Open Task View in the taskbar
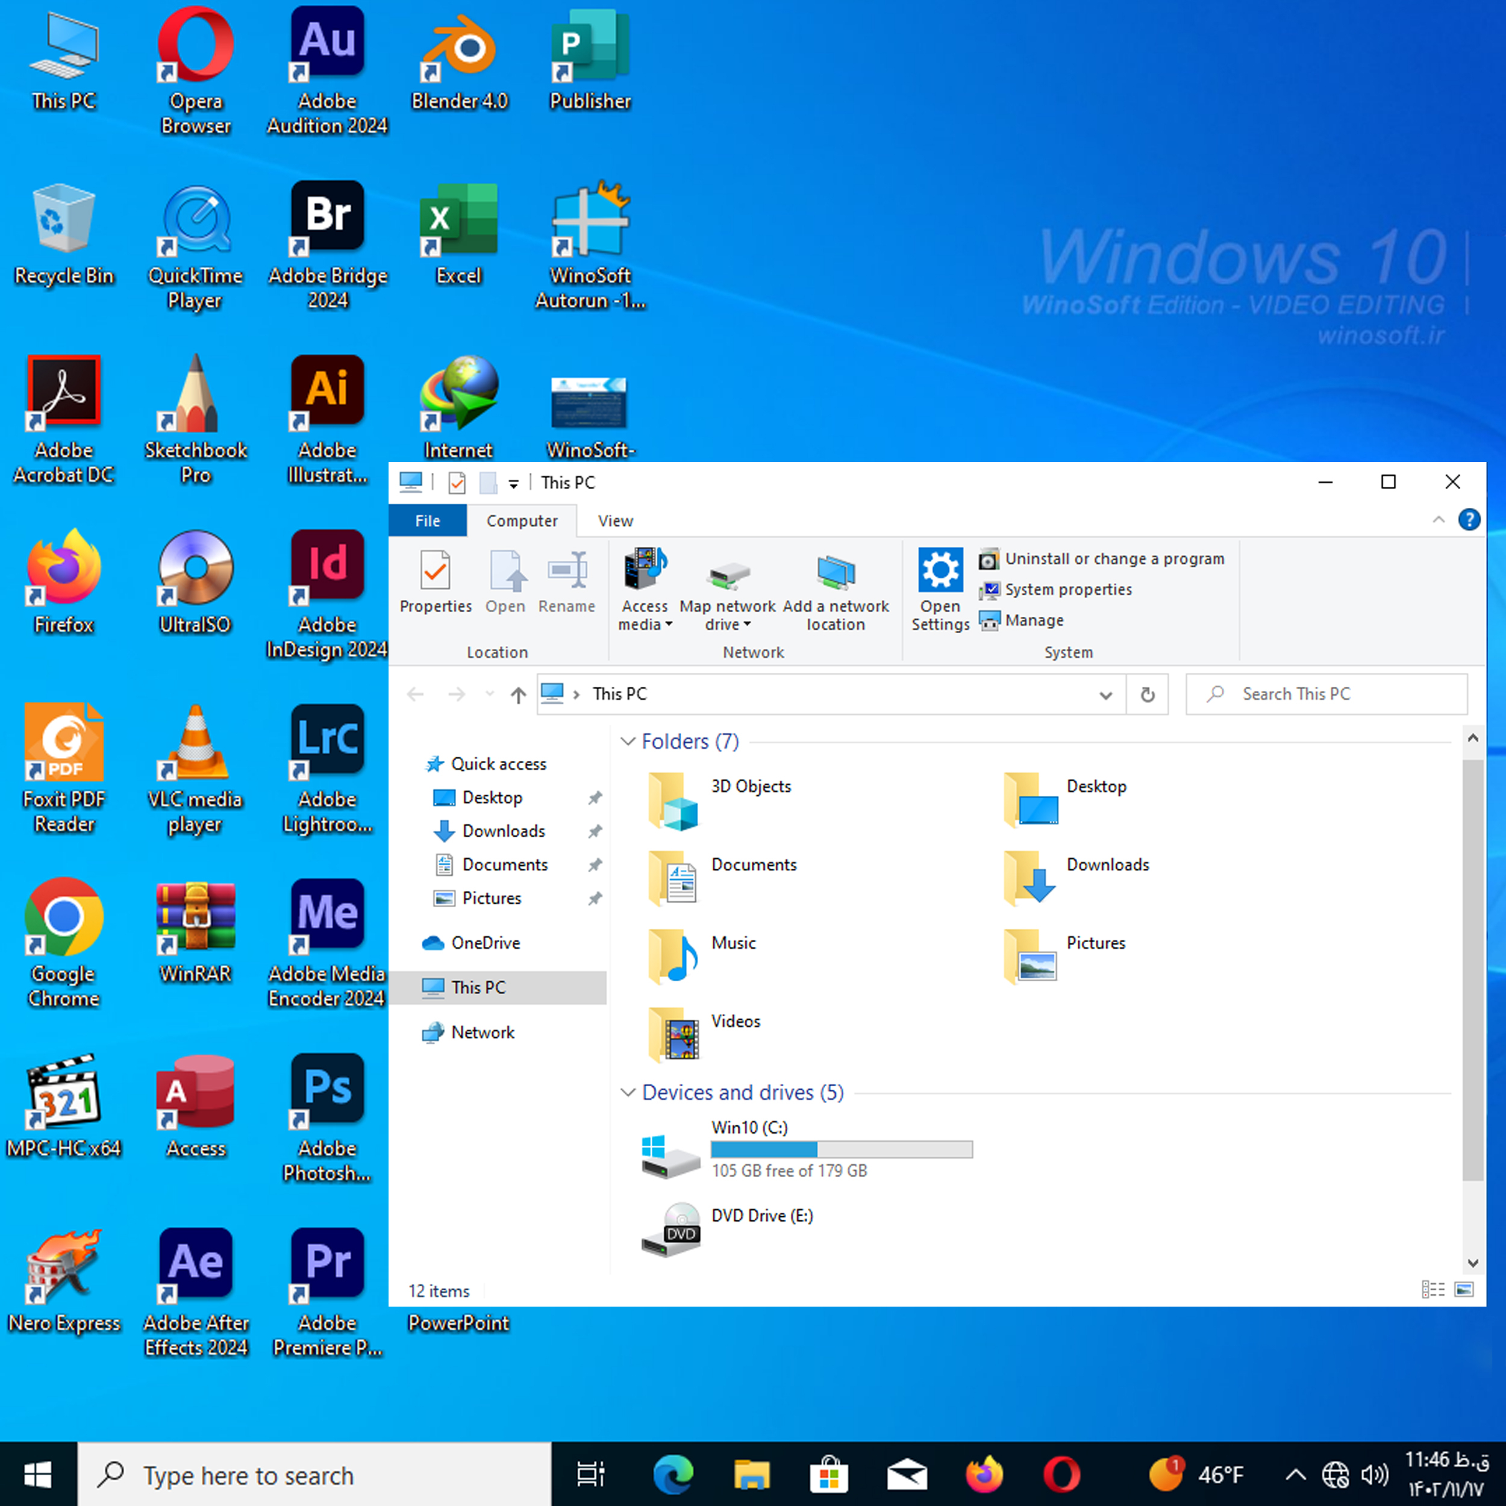The width and height of the screenshot is (1506, 1506). pos(590,1474)
